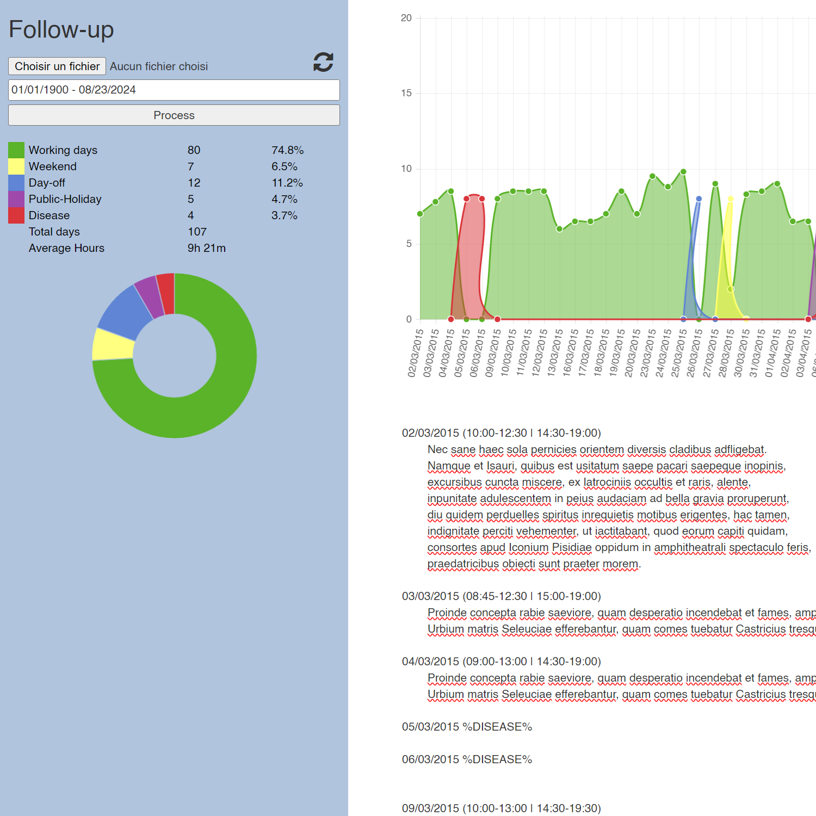The height and width of the screenshot is (816, 816).
Task: Click the date range input field
Action: point(174,90)
